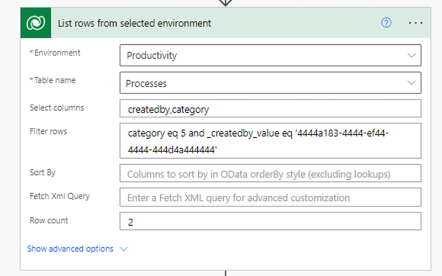The width and height of the screenshot is (442, 276).
Task: Click the Table name field label
Action: tap(55, 80)
